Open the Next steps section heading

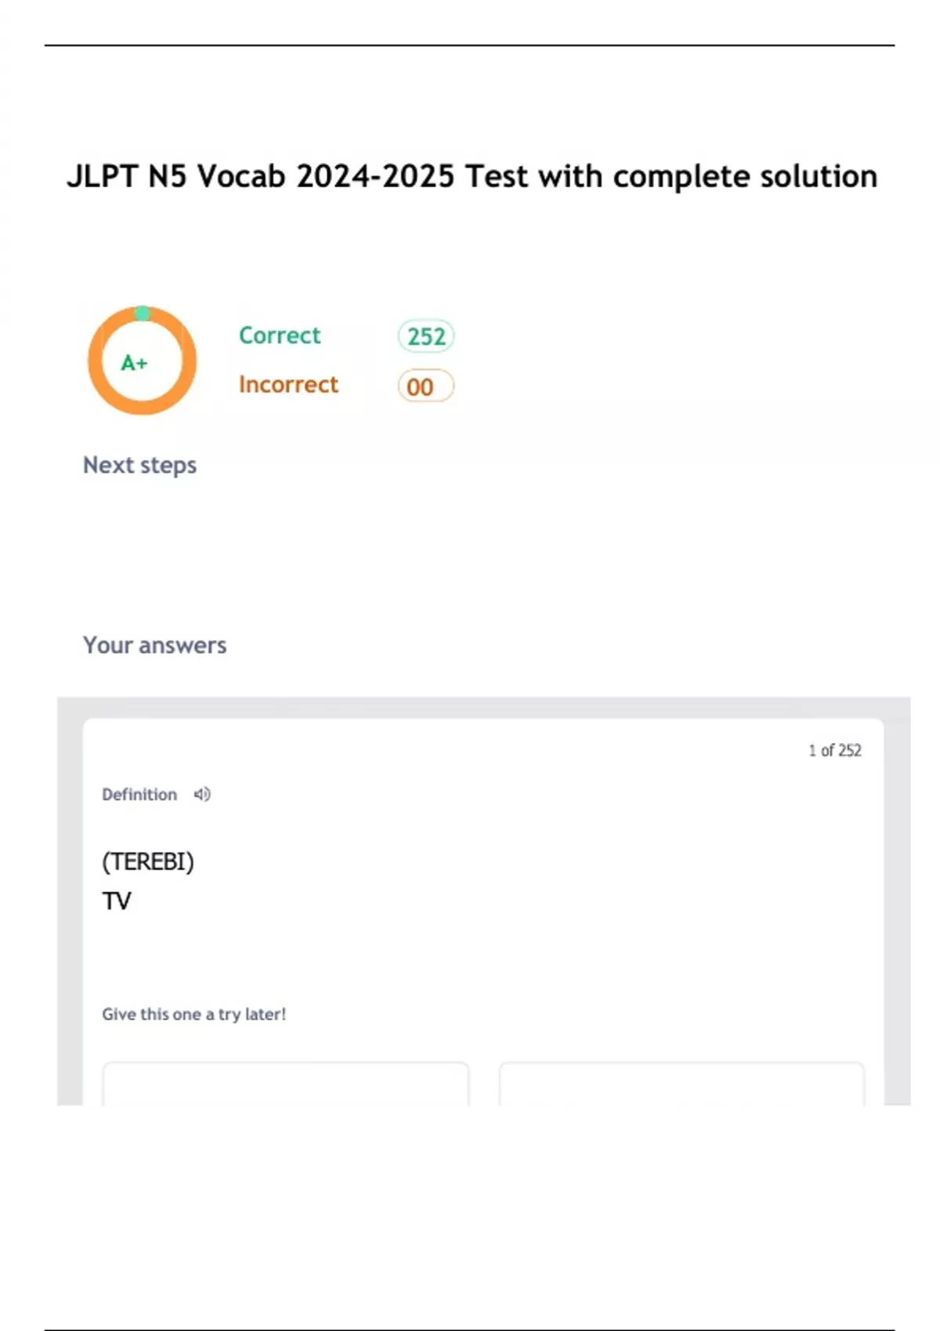click(139, 465)
